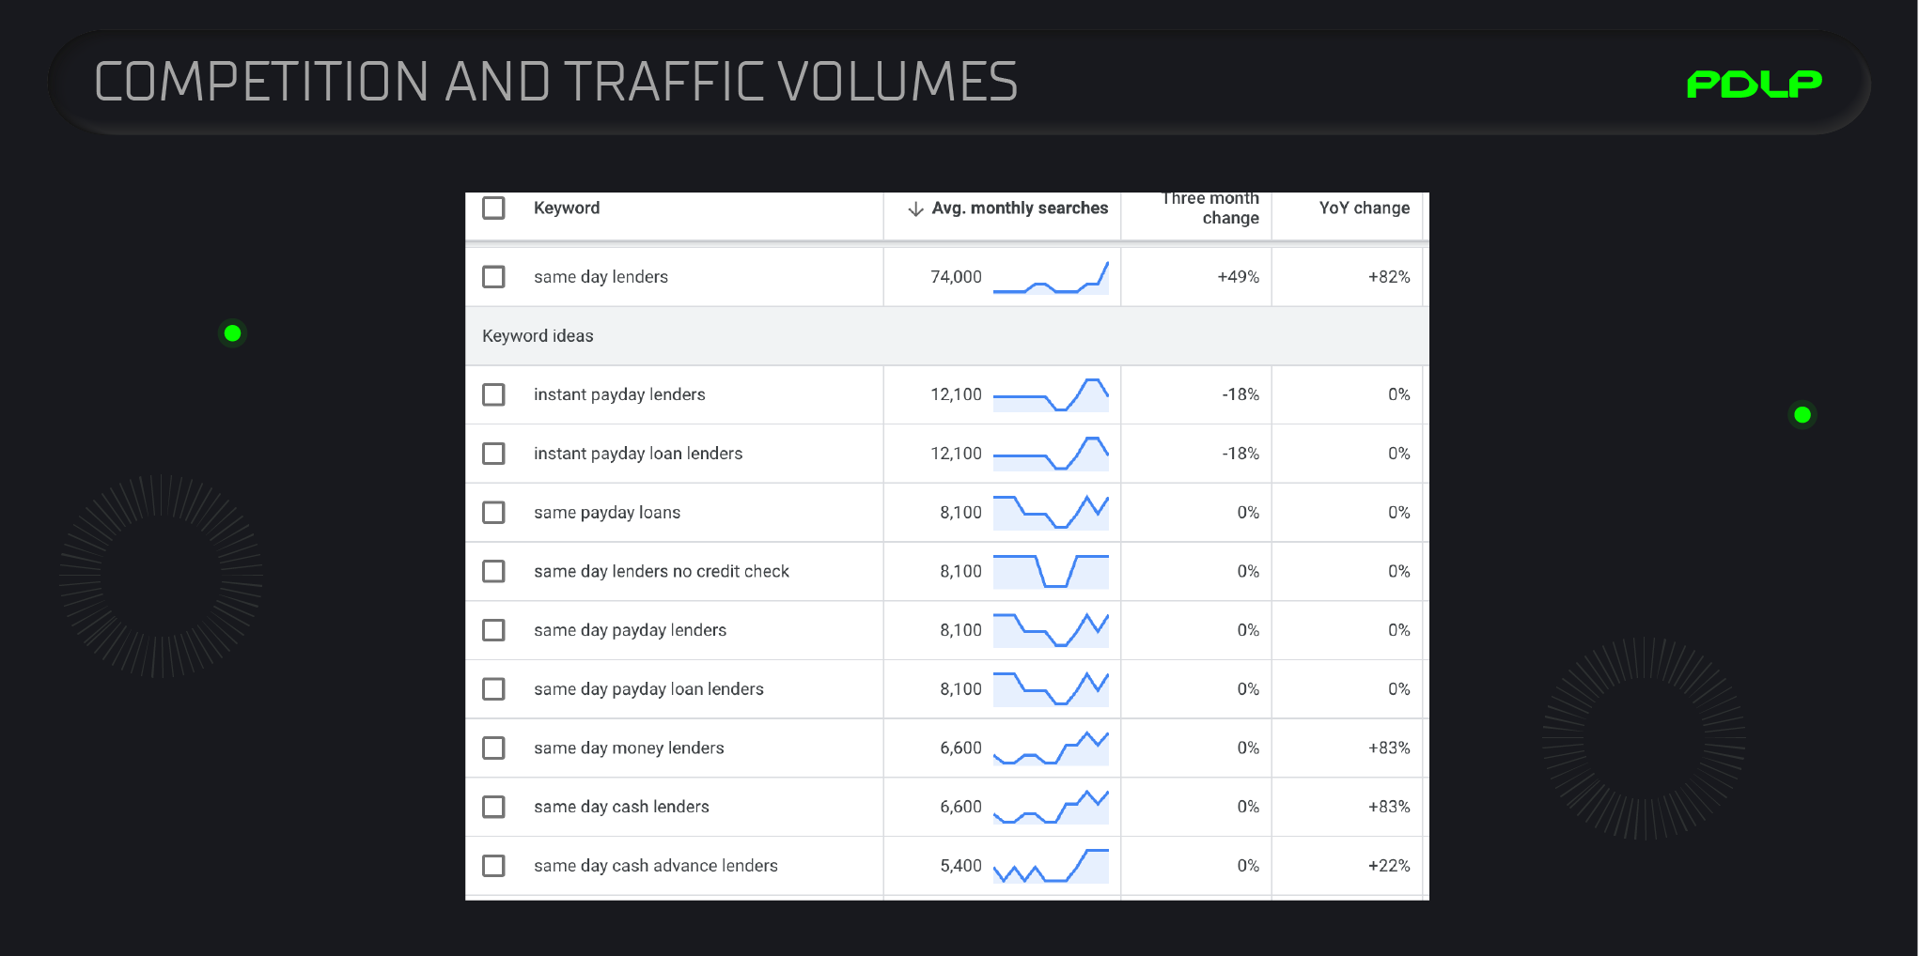
Task: Click keyword text 'same payday loans'
Action: pos(607,513)
